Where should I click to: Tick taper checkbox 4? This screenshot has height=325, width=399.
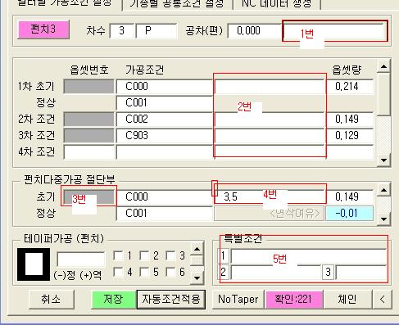[118, 272]
